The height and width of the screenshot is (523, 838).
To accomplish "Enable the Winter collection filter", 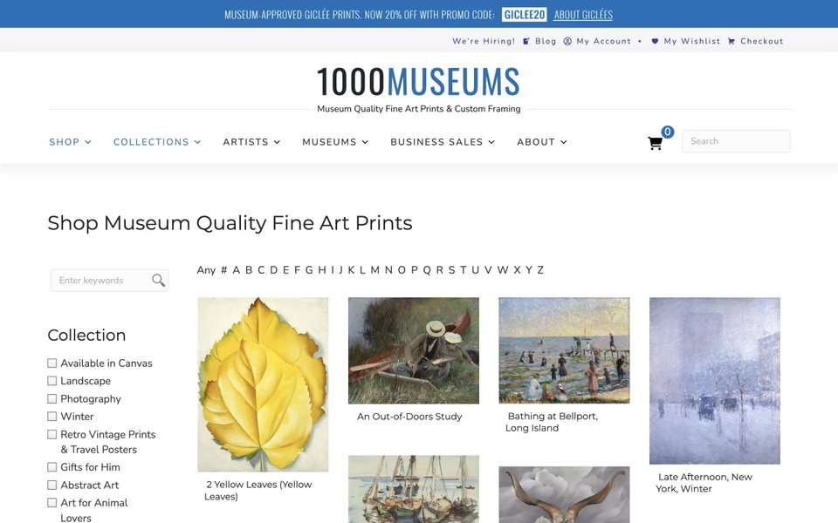I will (x=52, y=417).
